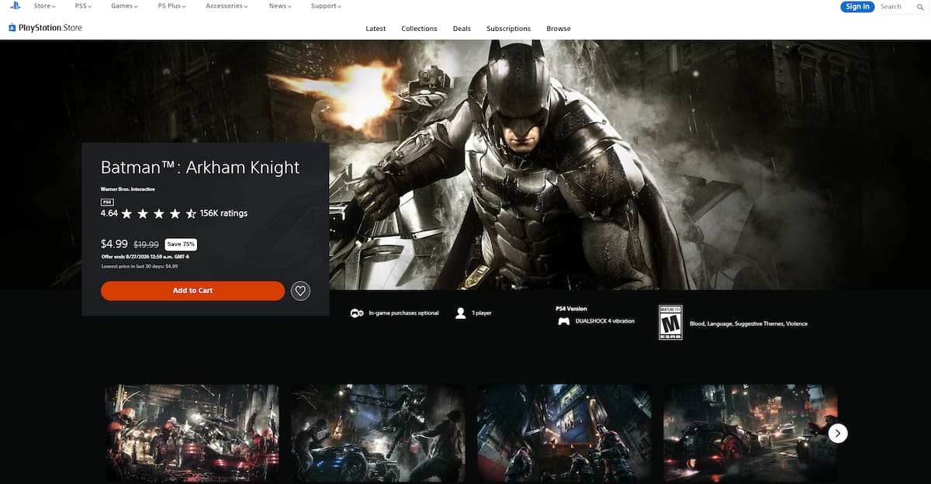Expand the Store dropdown menu
This screenshot has width=931, height=484.
coord(44,6)
